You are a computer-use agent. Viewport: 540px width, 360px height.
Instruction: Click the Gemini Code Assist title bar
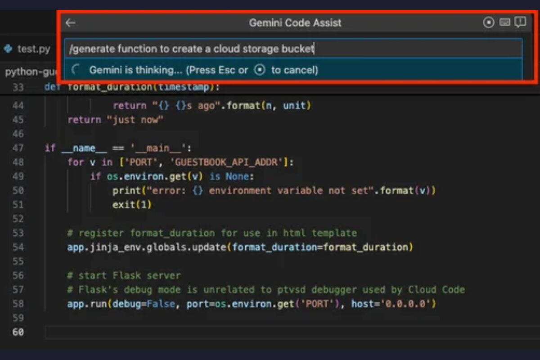pyautogui.click(x=295, y=22)
